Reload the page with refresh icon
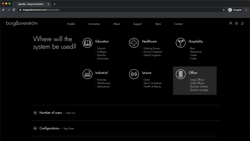The image size is (250, 141). (14, 10)
